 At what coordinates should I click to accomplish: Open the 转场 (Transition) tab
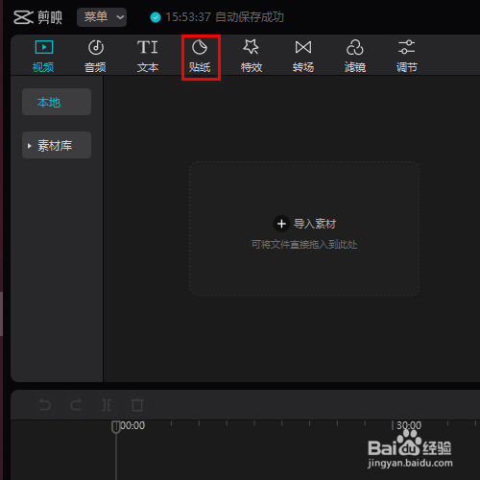pyautogui.click(x=303, y=56)
